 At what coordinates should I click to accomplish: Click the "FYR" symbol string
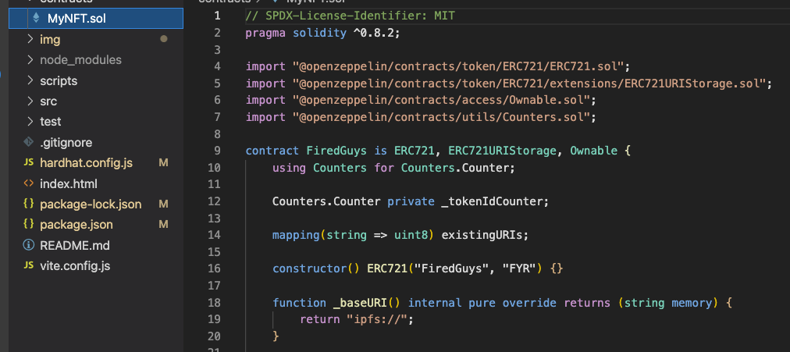[x=519, y=269]
